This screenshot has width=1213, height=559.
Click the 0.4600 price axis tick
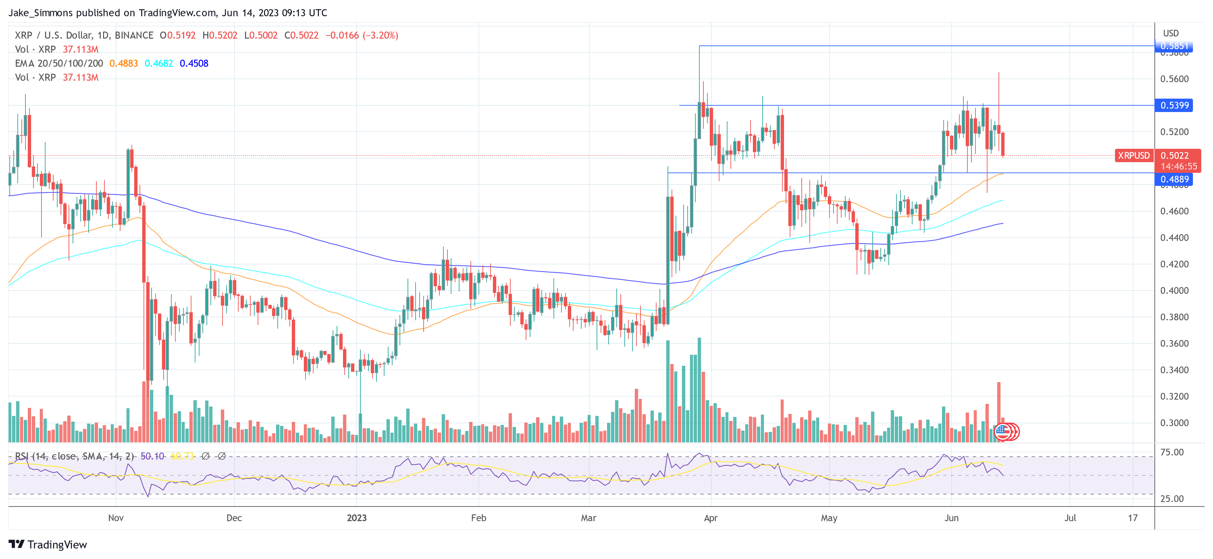[x=1174, y=211]
